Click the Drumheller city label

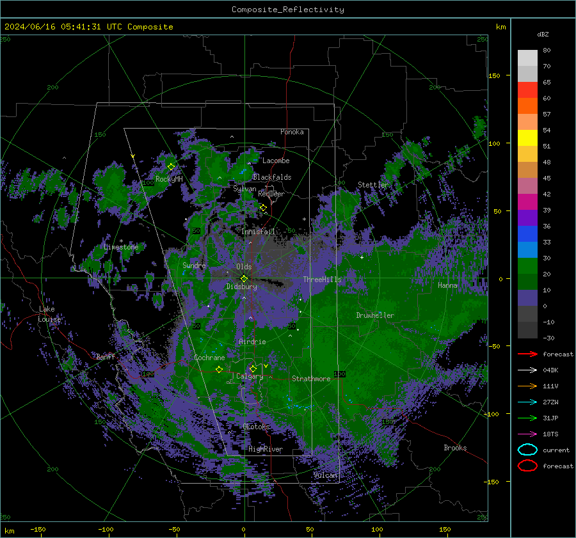tap(375, 315)
